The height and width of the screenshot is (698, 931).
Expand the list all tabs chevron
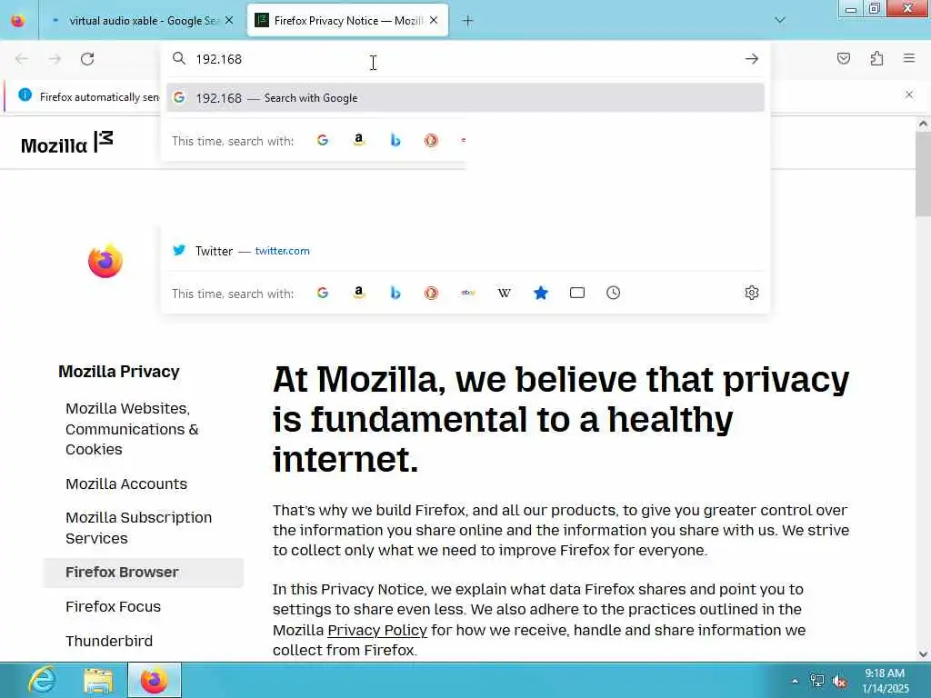780,20
